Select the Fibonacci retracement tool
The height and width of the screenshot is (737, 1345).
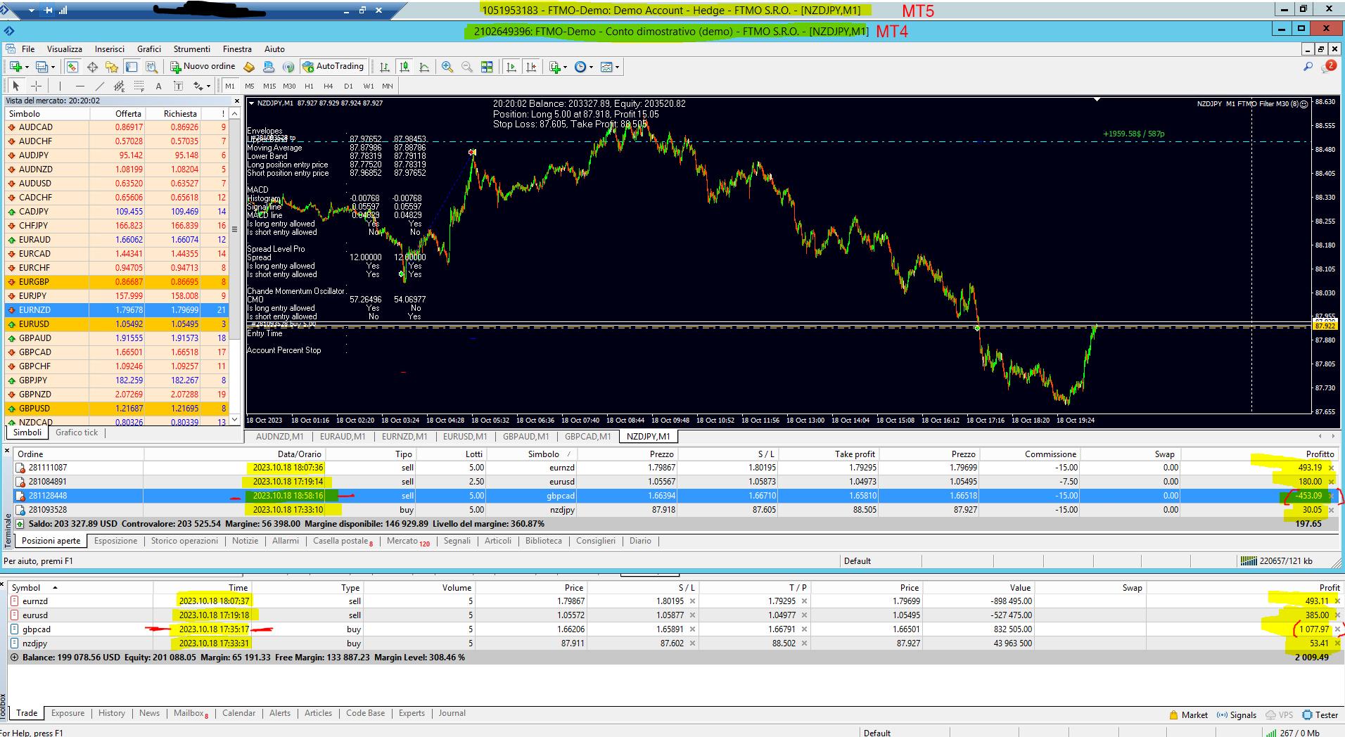click(139, 86)
